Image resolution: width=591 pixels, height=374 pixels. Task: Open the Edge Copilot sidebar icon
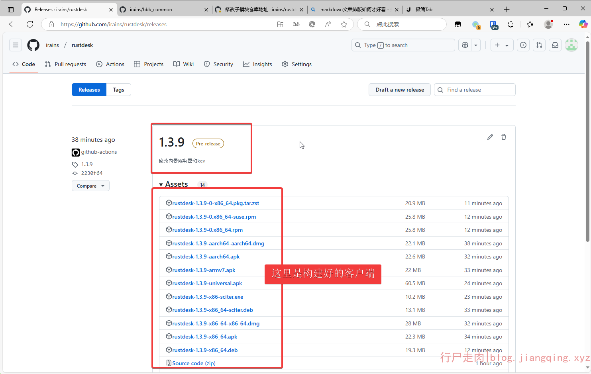tap(583, 24)
